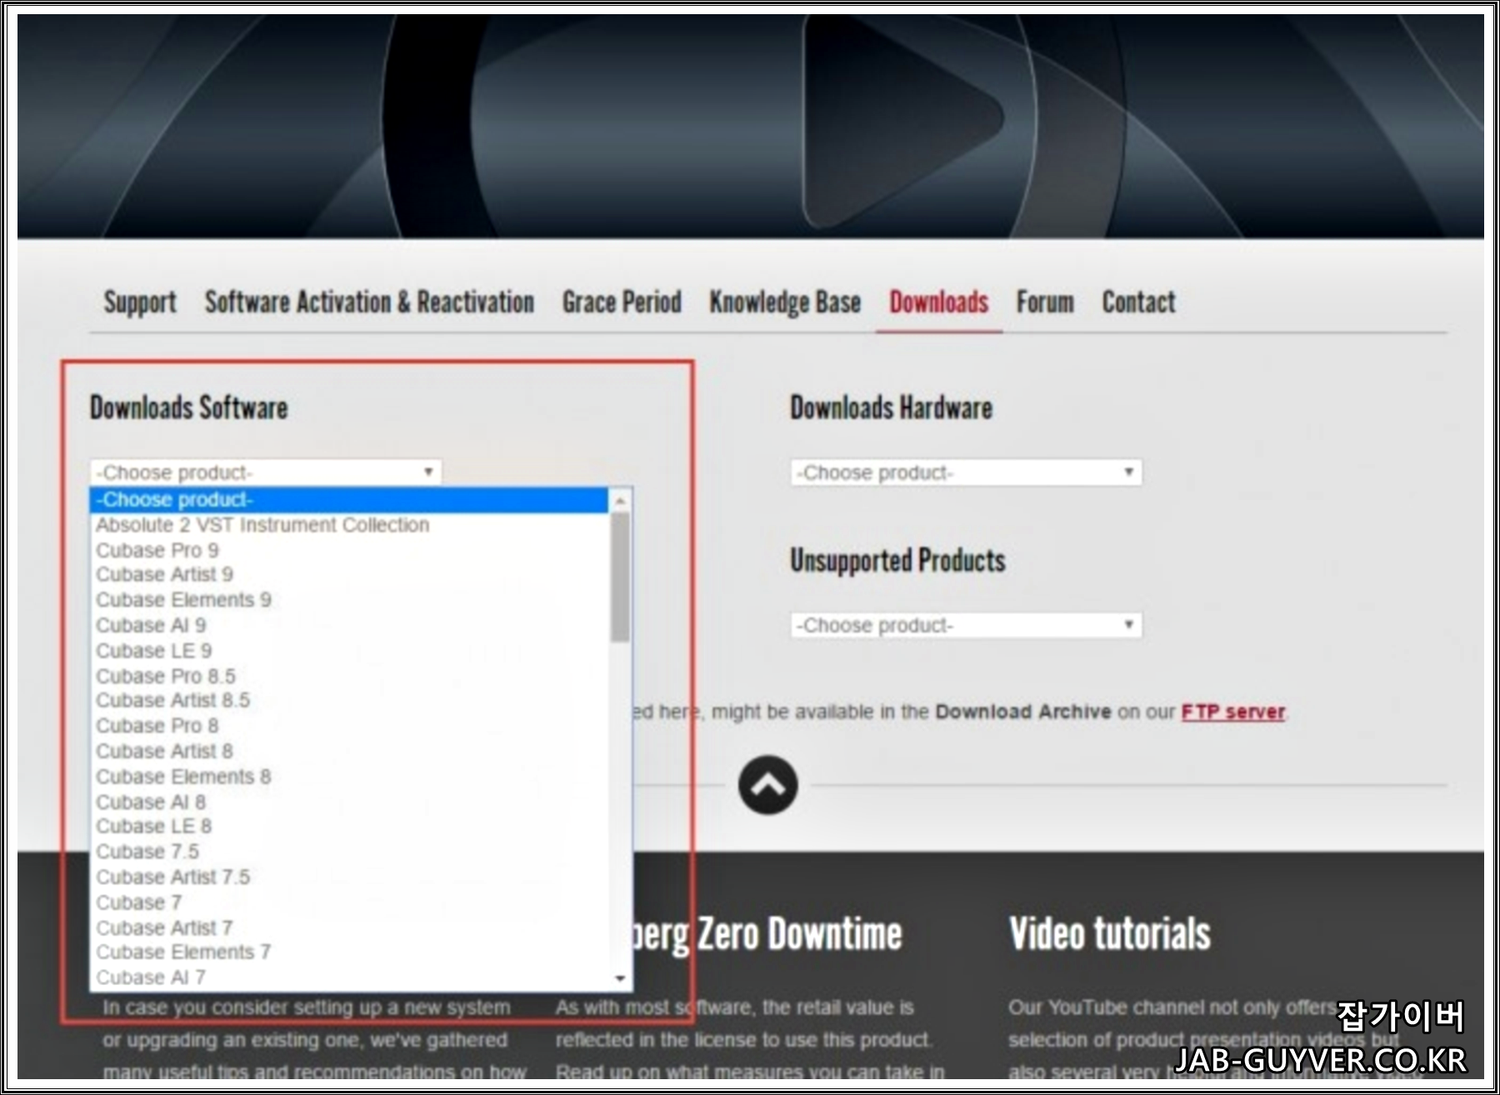Open the Support tab

[140, 302]
